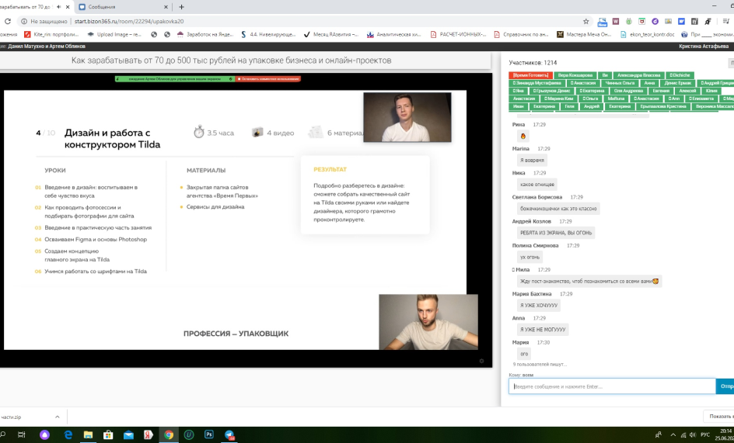The width and height of the screenshot is (734, 443).
Task: Click the settings gear below the video
Action: (481, 361)
